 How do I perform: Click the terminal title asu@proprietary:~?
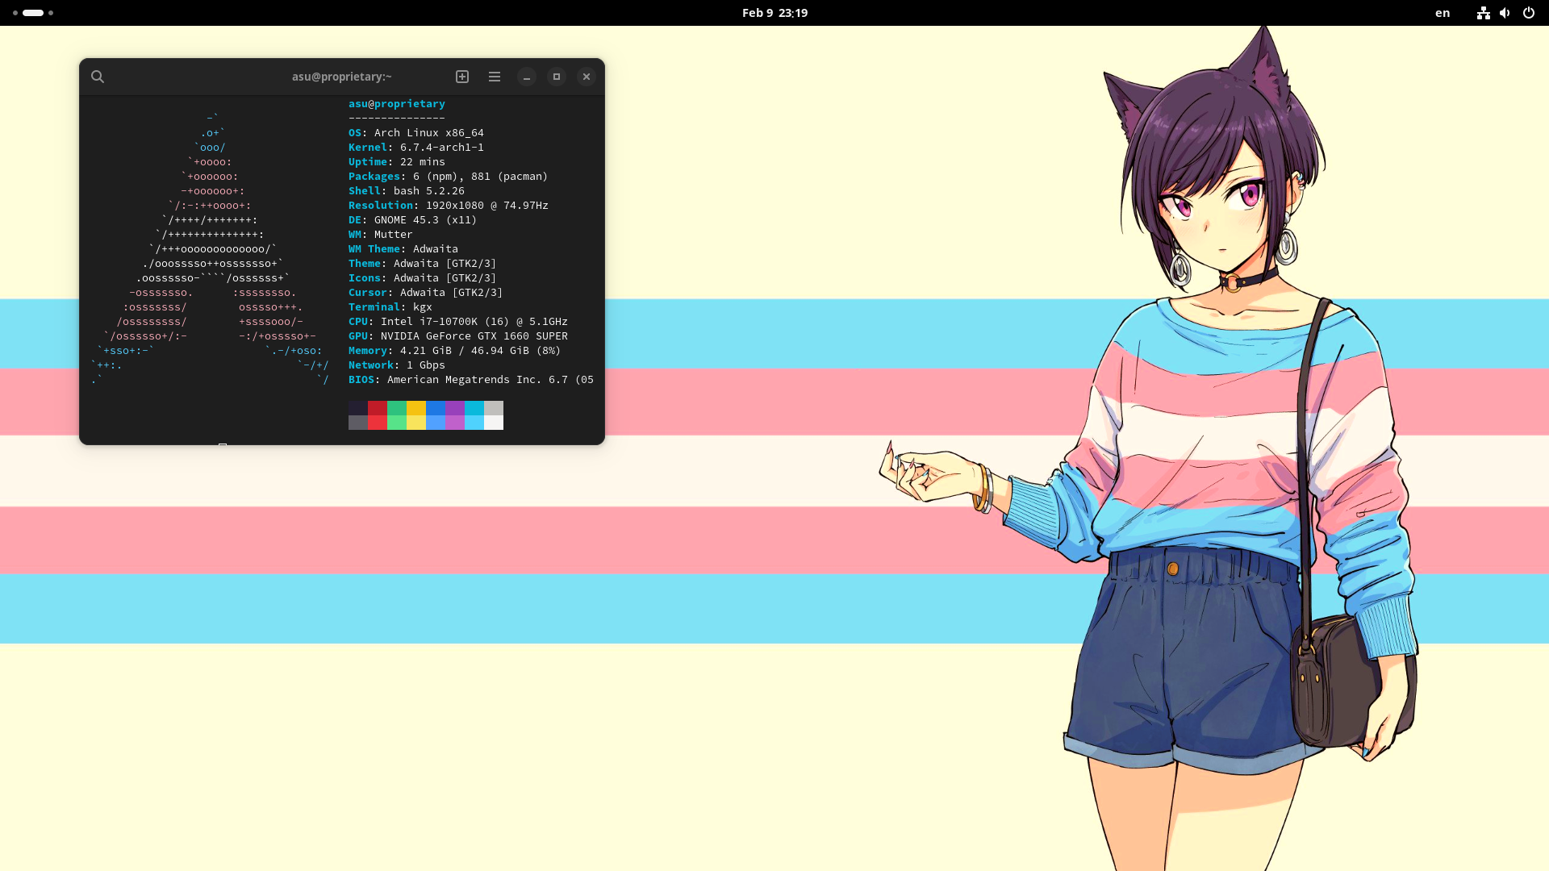tap(342, 77)
